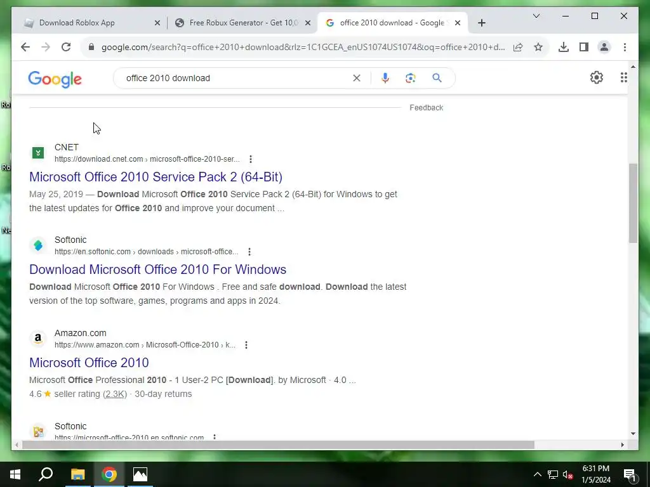This screenshot has height=487, width=650.
Task: Open Windows taskbar search
Action: 46,474
